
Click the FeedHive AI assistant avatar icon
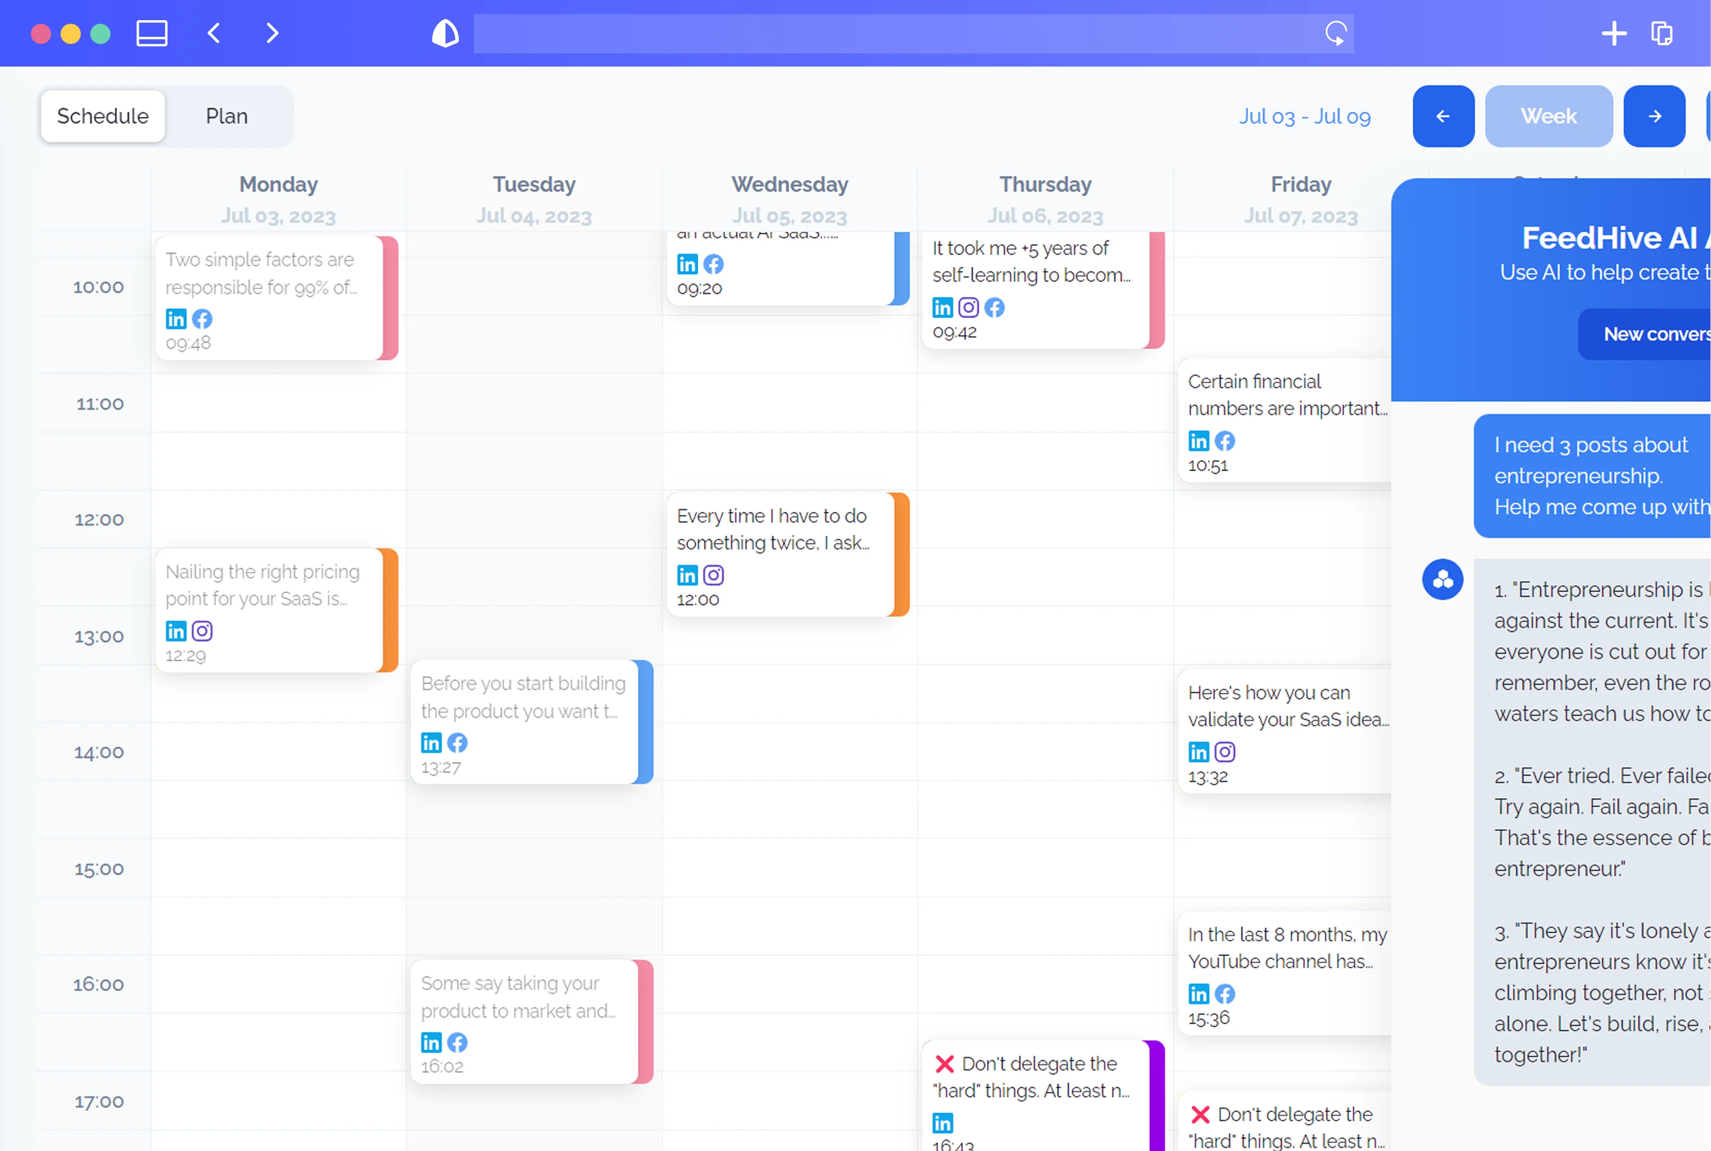pos(1443,579)
